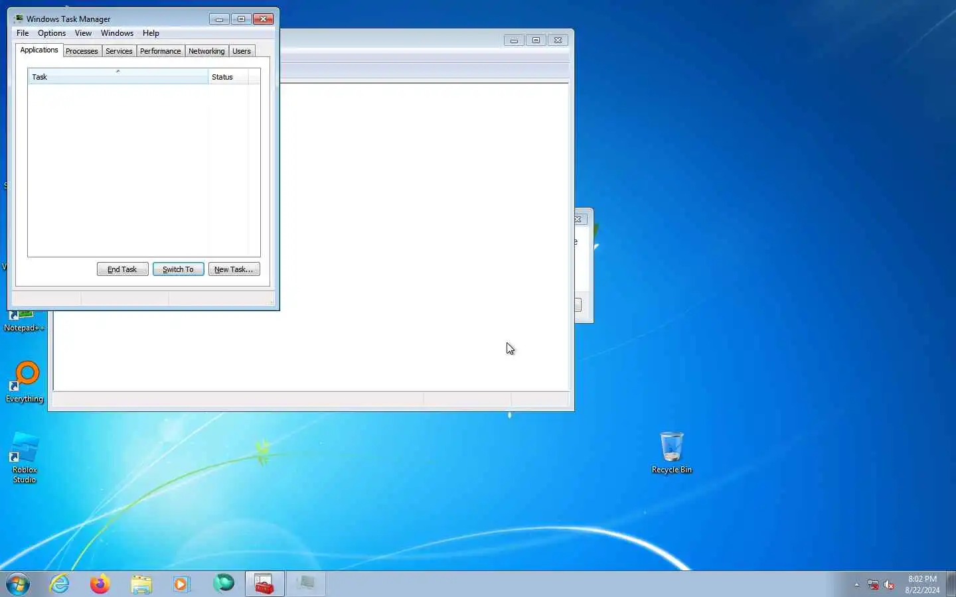Open the Windows Start menu orb
Image resolution: width=956 pixels, height=597 pixels.
click(18, 584)
